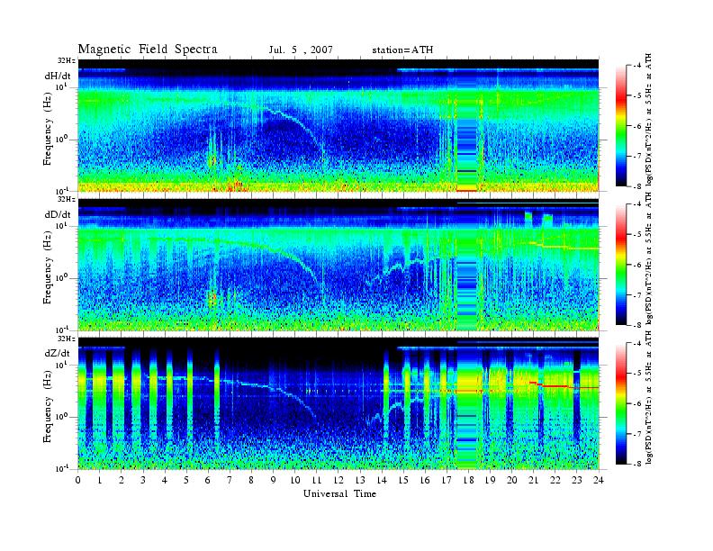Click the time-axis tick label "5"
Viewport: 713px width, 551px height.
click(186, 480)
